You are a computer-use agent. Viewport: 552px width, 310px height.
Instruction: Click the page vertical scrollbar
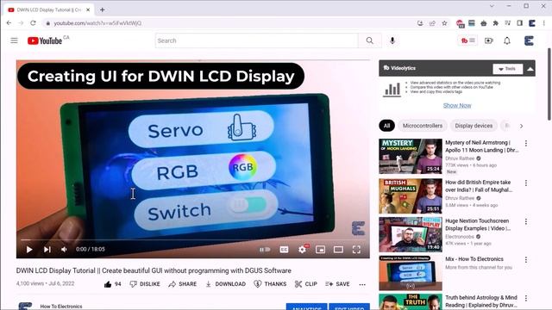point(549,84)
